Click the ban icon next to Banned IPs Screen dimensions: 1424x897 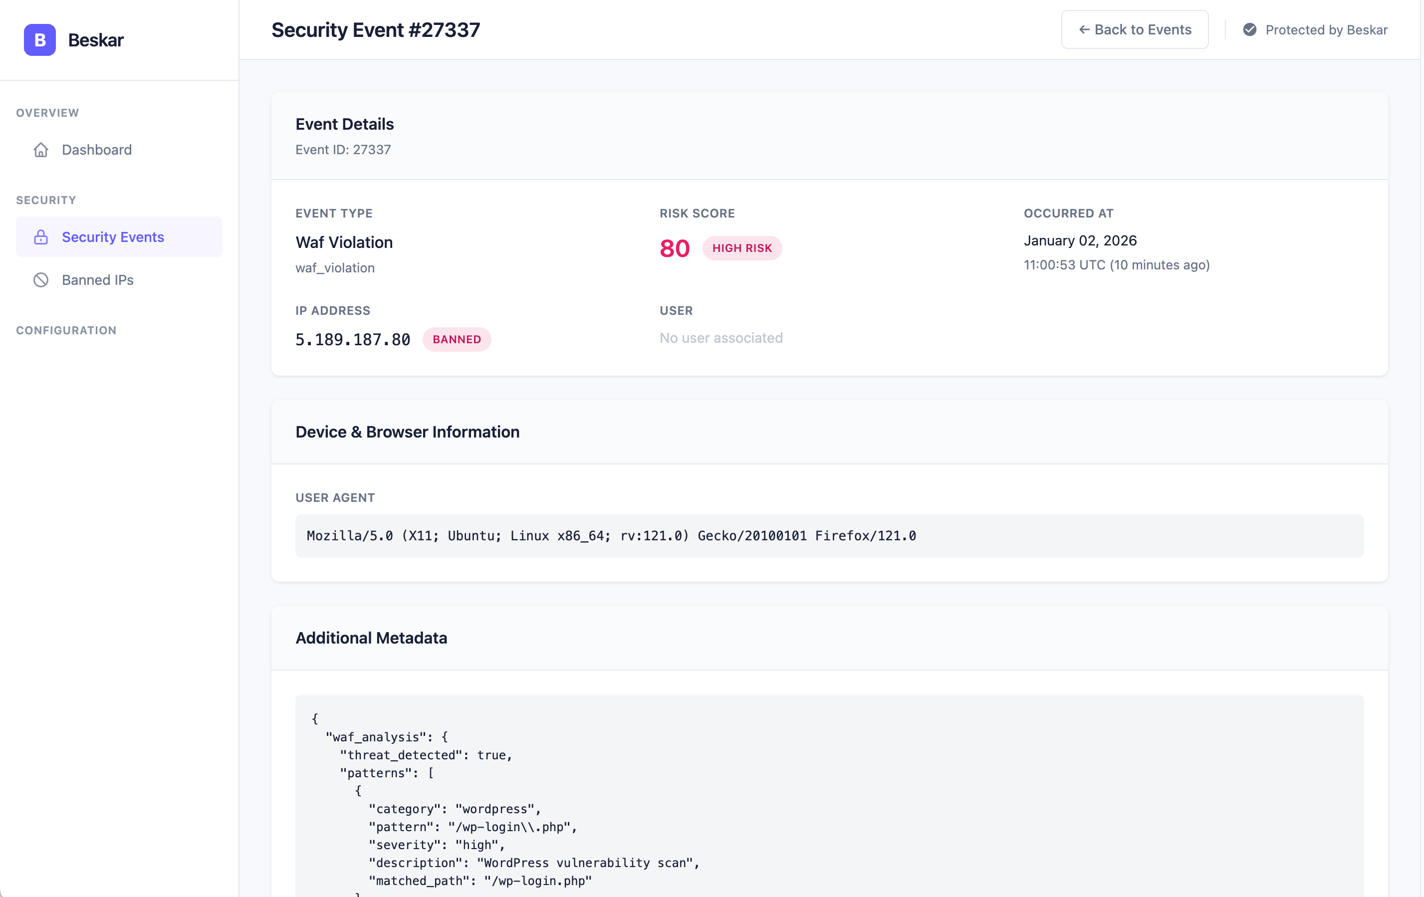pos(40,280)
